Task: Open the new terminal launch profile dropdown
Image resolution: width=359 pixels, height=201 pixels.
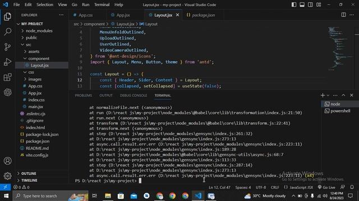Action: pyautogui.click(x=328, y=95)
